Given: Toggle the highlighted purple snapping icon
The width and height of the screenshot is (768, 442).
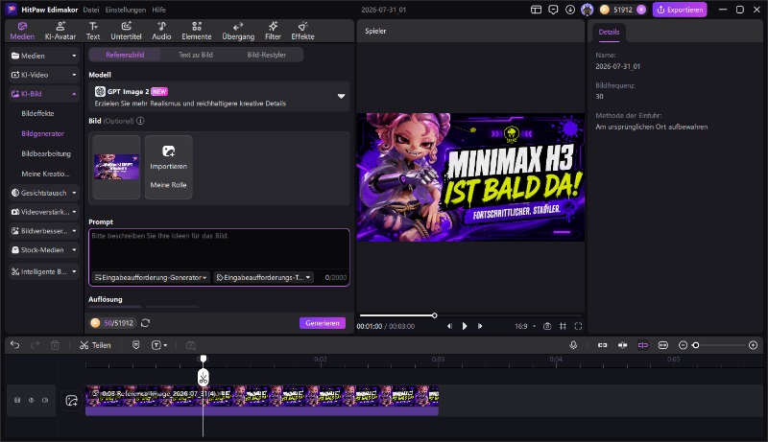Looking at the screenshot, I should tap(642, 345).
